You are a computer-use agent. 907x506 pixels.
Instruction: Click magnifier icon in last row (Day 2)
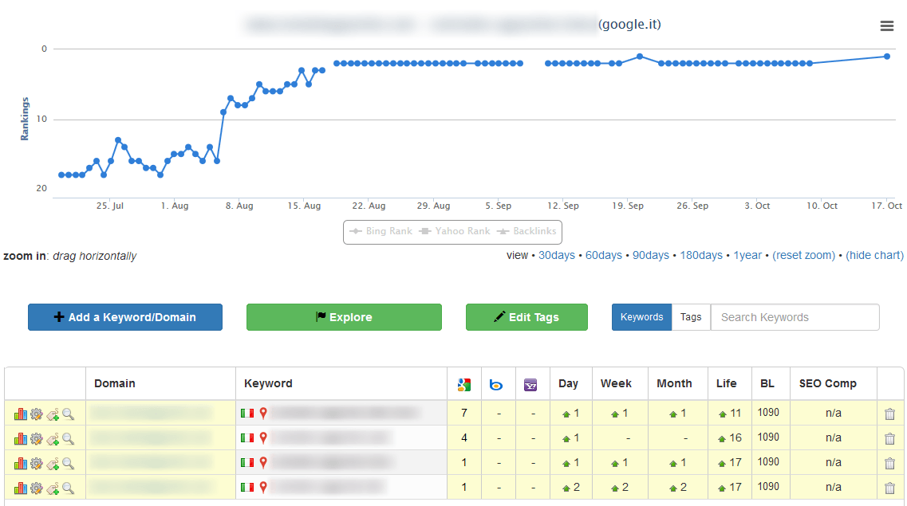click(x=69, y=488)
